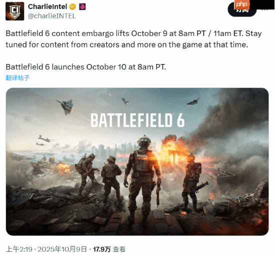Screen dimensions: 275x255
Task: Click the BATTLEFIELD 6 title in the image
Action: point(137,120)
